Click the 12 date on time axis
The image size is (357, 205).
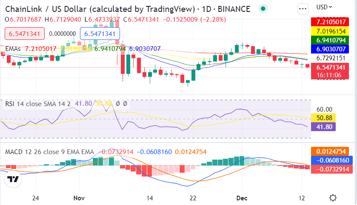pyautogui.click(x=302, y=198)
